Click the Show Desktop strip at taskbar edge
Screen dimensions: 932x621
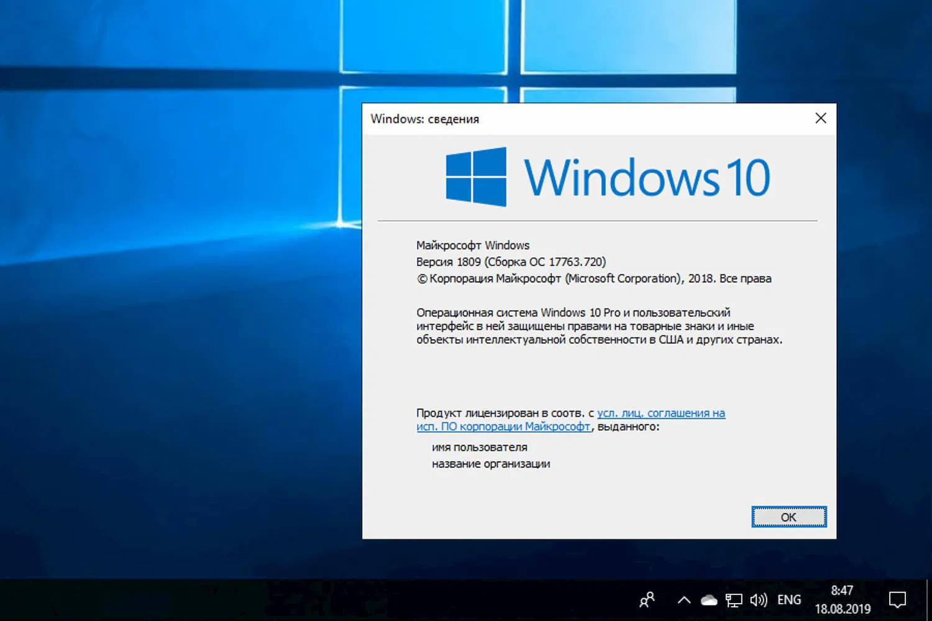[x=930, y=600]
